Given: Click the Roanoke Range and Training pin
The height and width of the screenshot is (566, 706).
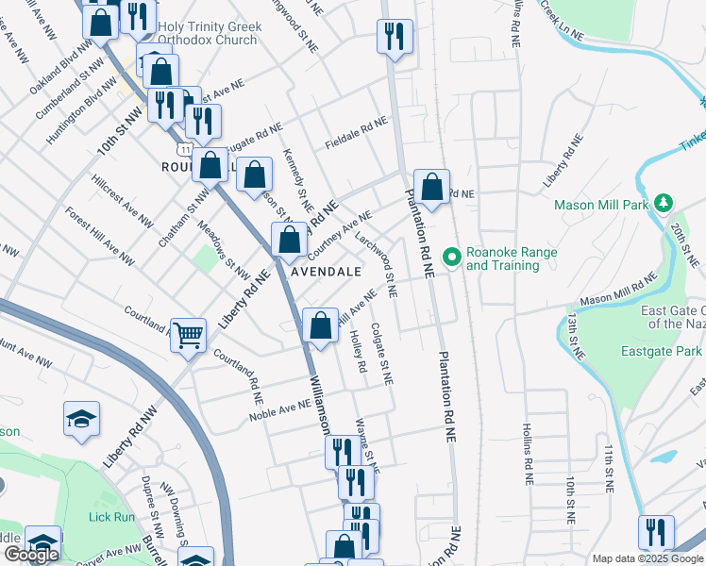Looking at the screenshot, I should tap(452, 258).
